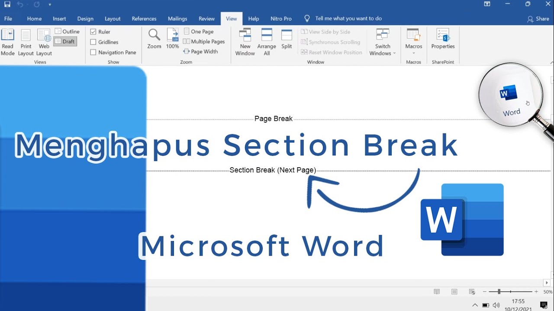Click the Undo arrow in title bar
The image size is (554, 311).
pyautogui.click(x=20, y=4)
